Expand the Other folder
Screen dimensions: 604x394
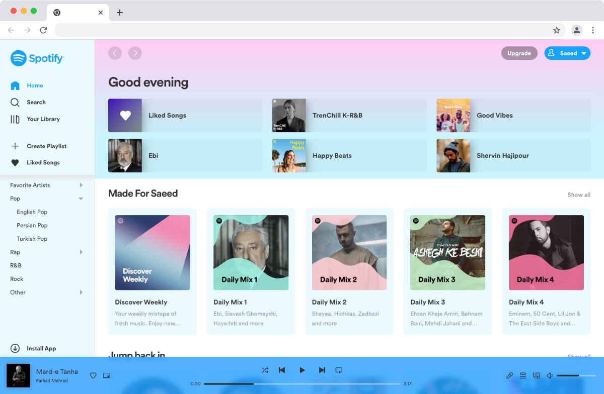81,292
